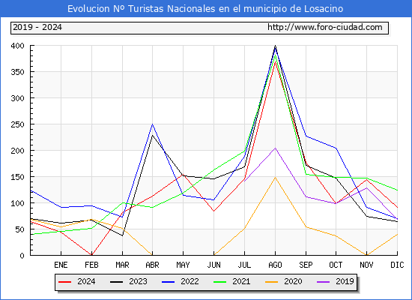Select the '2020' legend label
This screenshot has height=300, width=412.
pyautogui.click(x=293, y=281)
